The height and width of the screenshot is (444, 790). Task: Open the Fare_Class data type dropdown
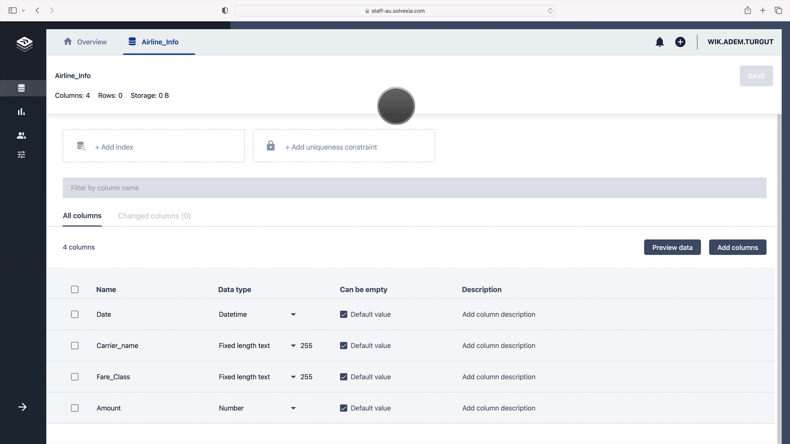click(293, 377)
